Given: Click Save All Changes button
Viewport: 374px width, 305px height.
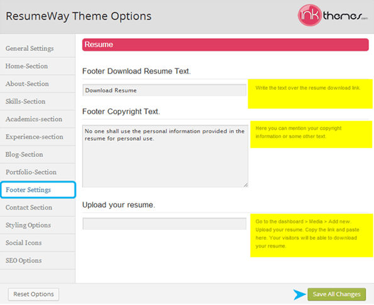Looking at the screenshot, I should point(336,294).
